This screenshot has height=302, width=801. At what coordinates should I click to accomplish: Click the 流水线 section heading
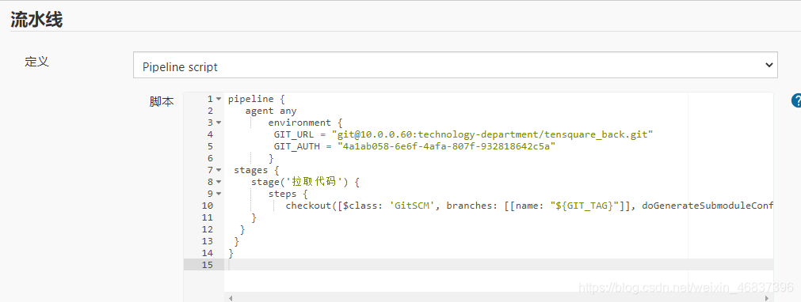tap(36, 20)
